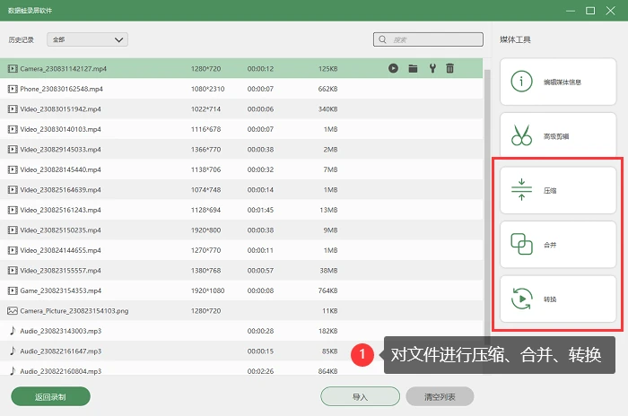
Task: Open the merge files tool
Action: tap(558, 244)
